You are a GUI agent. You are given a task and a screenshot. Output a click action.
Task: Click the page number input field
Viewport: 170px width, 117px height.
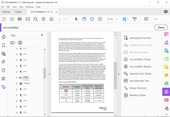60,19
